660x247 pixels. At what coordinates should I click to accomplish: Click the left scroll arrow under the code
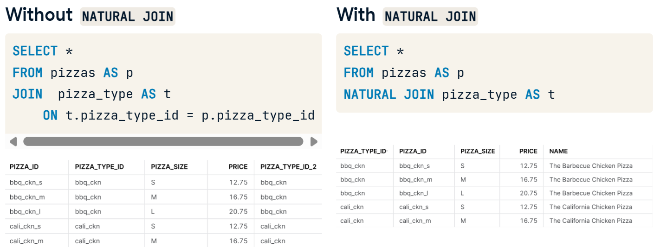(13, 141)
